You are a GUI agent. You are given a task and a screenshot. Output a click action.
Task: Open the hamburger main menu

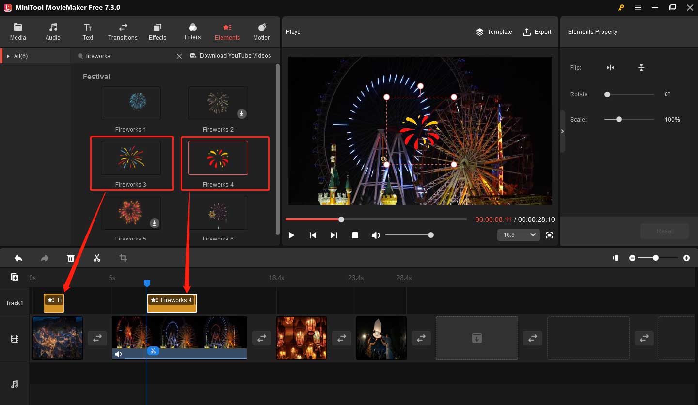(x=638, y=7)
